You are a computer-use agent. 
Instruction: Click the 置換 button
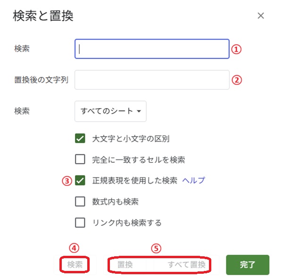pos(125,265)
